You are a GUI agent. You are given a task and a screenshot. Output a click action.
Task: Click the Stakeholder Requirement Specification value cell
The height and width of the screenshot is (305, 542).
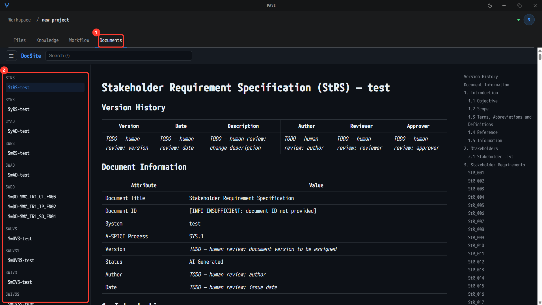(316, 198)
